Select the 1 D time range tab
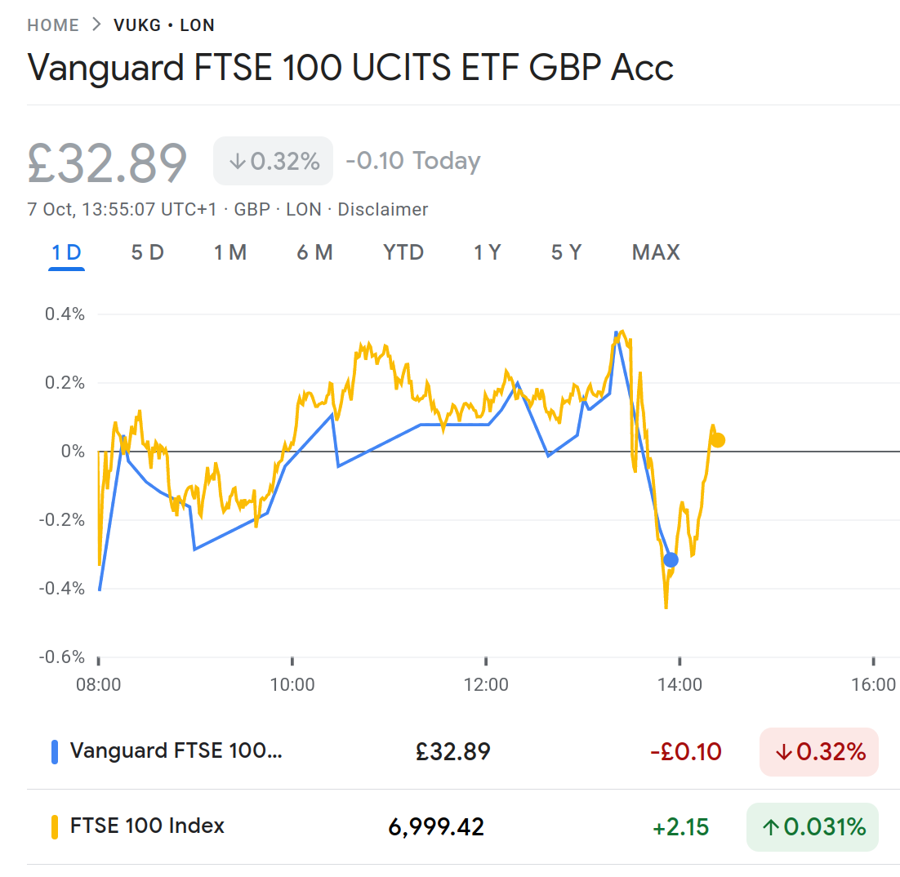The width and height of the screenshot is (900, 877). click(x=66, y=252)
